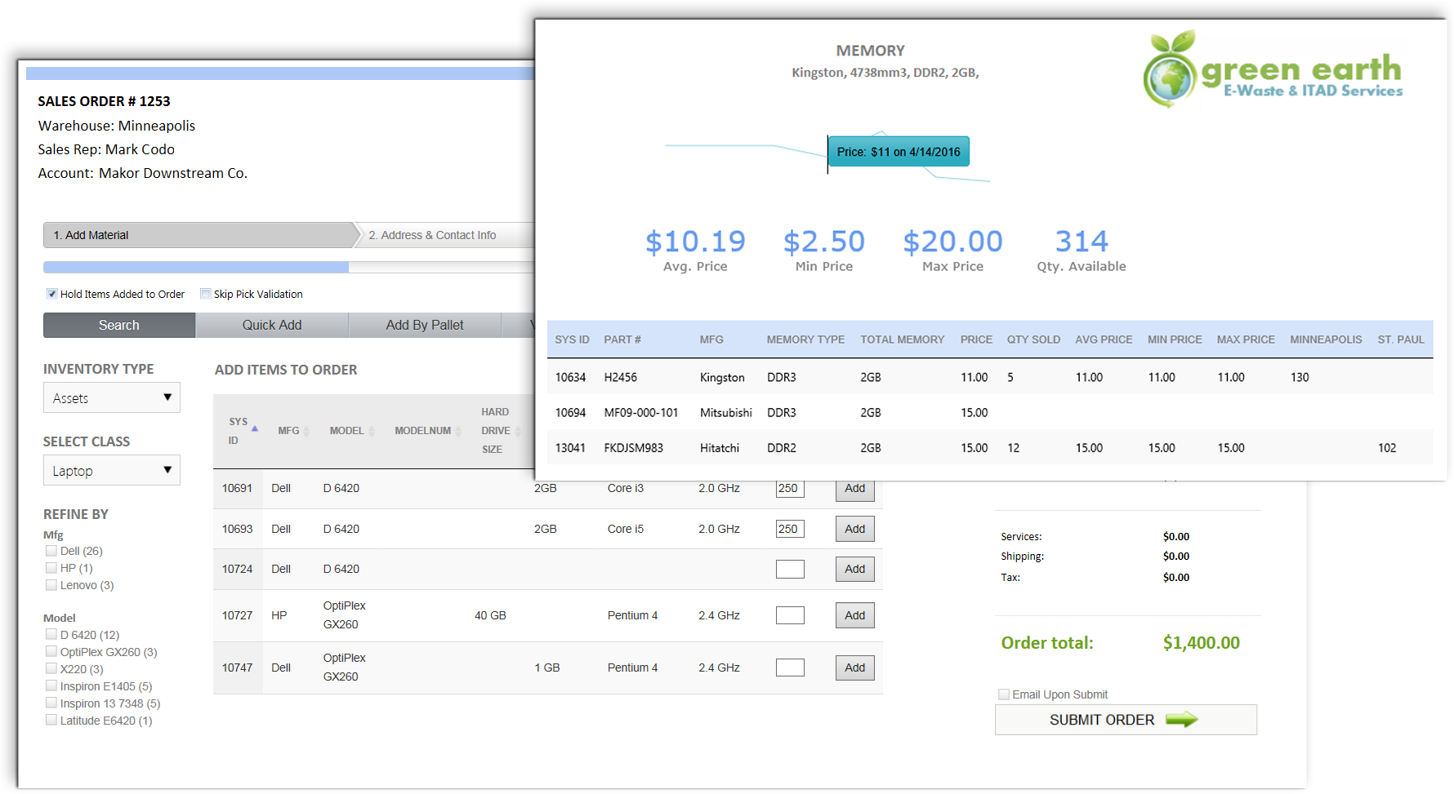Select memory row part H2456
1454x794 pixels.
[990, 377]
